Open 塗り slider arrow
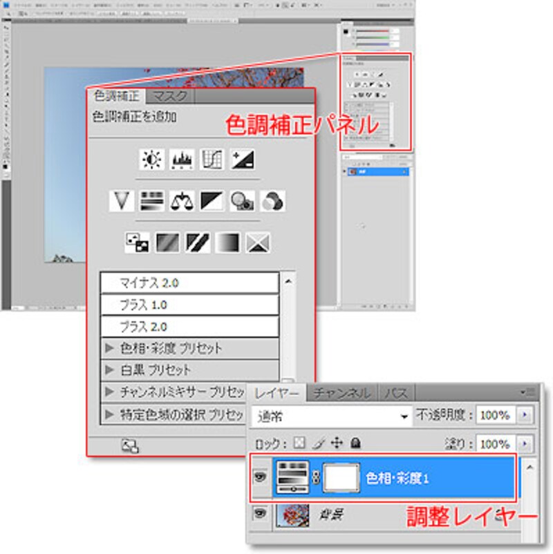This screenshot has height=554, width=553. (x=525, y=443)
